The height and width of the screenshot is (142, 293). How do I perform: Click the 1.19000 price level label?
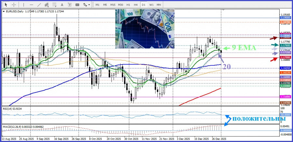(x=285, y=18)
